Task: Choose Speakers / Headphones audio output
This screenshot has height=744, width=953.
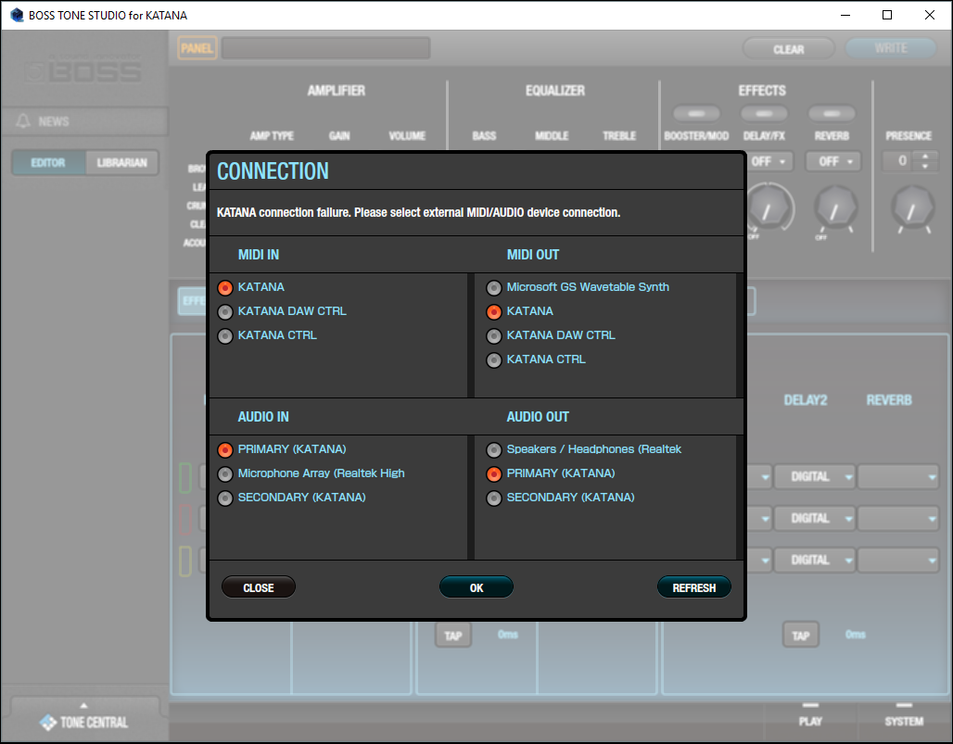Action: [493, 449]
